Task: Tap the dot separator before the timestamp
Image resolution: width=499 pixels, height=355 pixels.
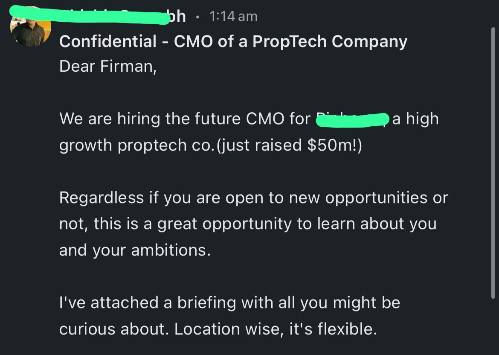Action: (197, 17)
